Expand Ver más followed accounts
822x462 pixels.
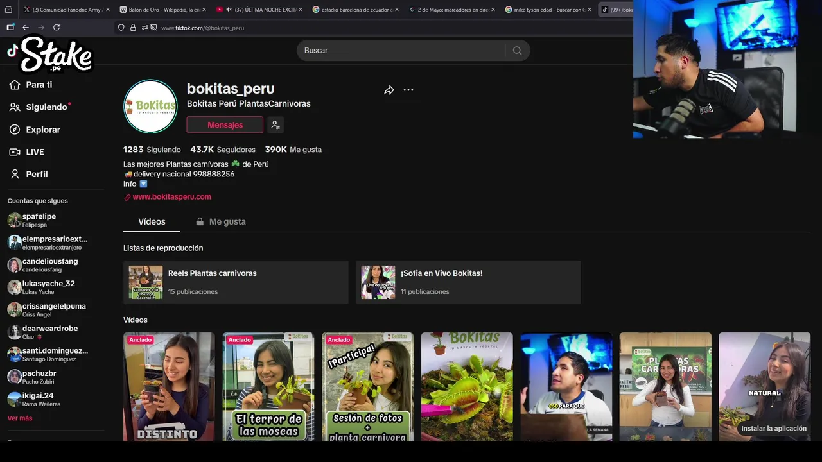click(x=20, y=418)
